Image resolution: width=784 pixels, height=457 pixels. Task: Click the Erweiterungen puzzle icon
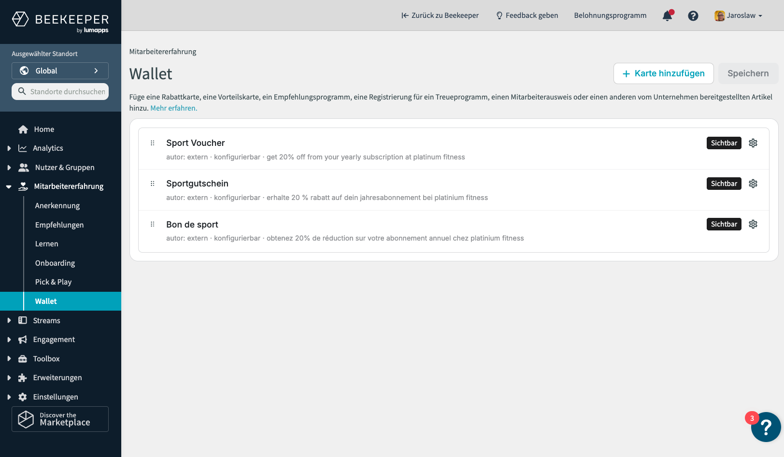coord(23,378)
